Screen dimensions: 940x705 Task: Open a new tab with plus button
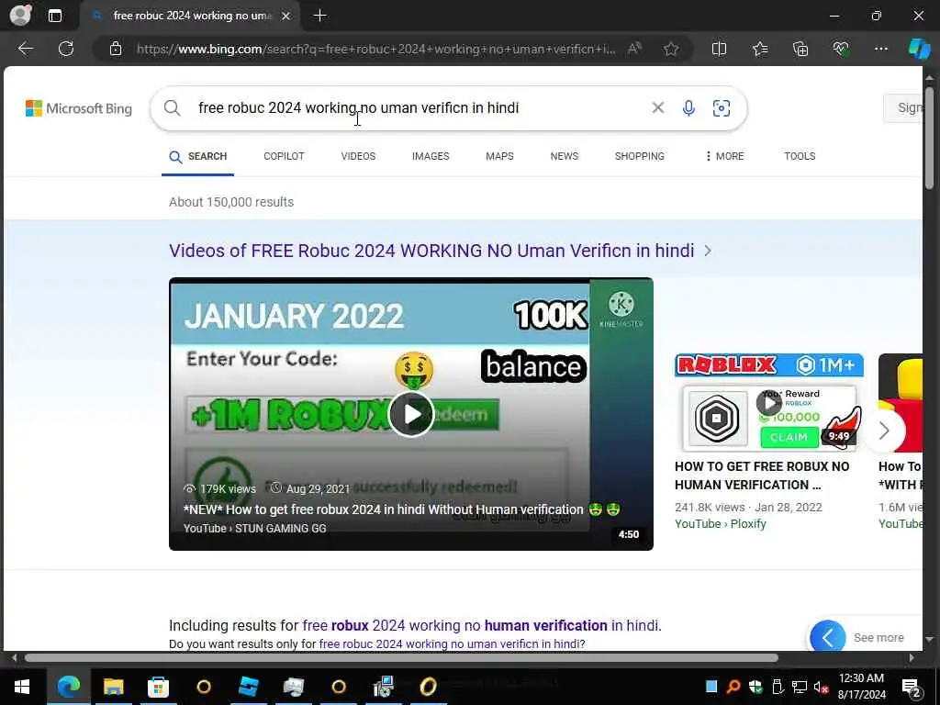coord(320,16)
